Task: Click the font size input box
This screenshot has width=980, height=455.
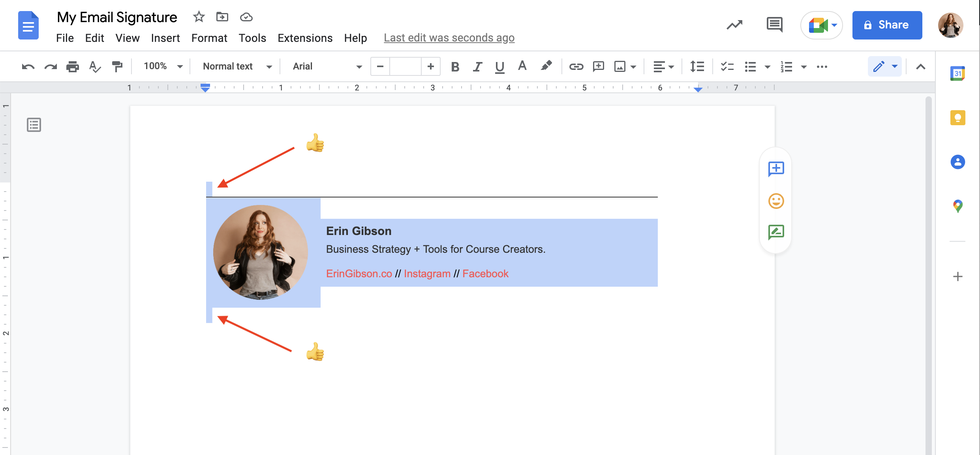Action: (x=406, y=66)
